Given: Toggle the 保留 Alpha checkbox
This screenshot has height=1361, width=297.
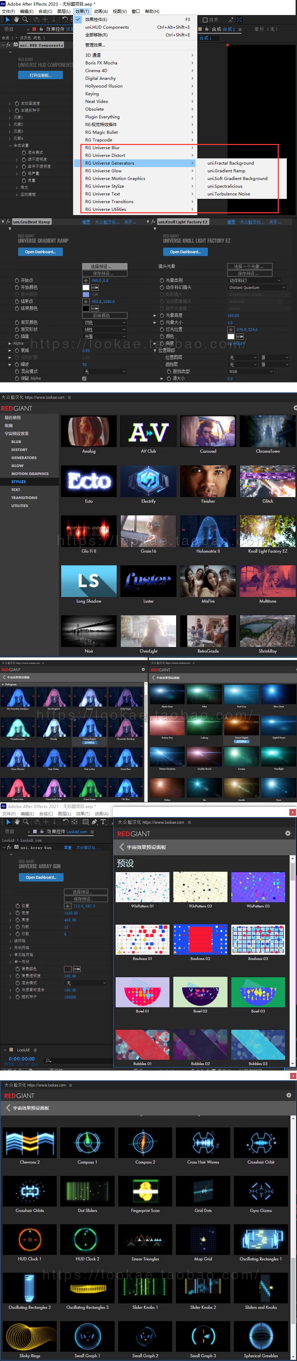Looking at the screenshot, I should (x=85, y=378).
